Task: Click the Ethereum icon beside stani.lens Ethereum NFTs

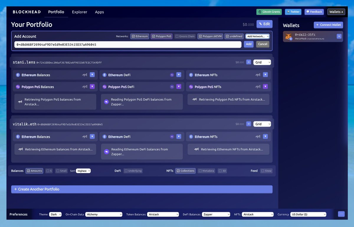Action: [x=191, y=75]
